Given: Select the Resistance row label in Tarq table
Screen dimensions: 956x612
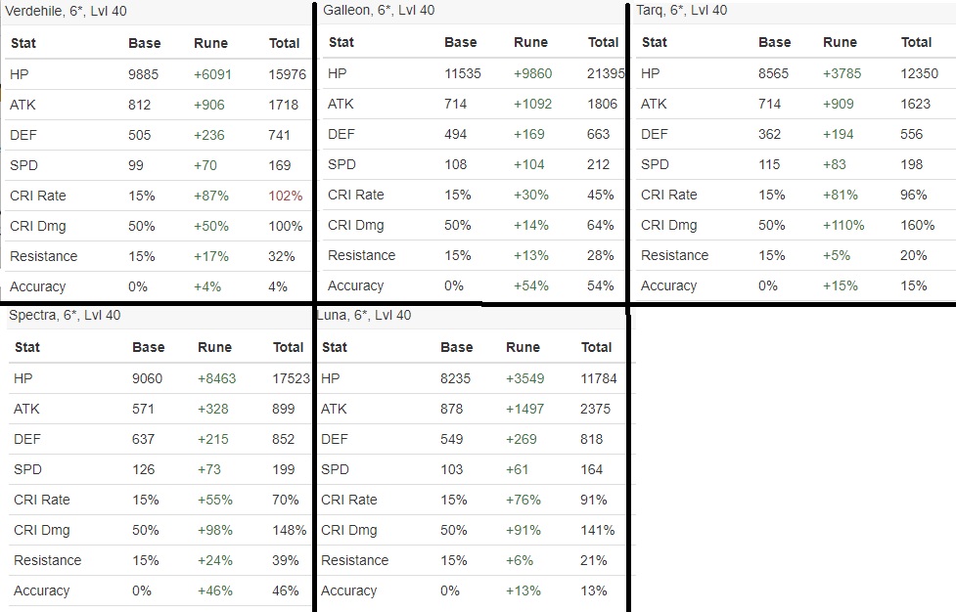Looking at the screenshot, I should pos(674,256).
